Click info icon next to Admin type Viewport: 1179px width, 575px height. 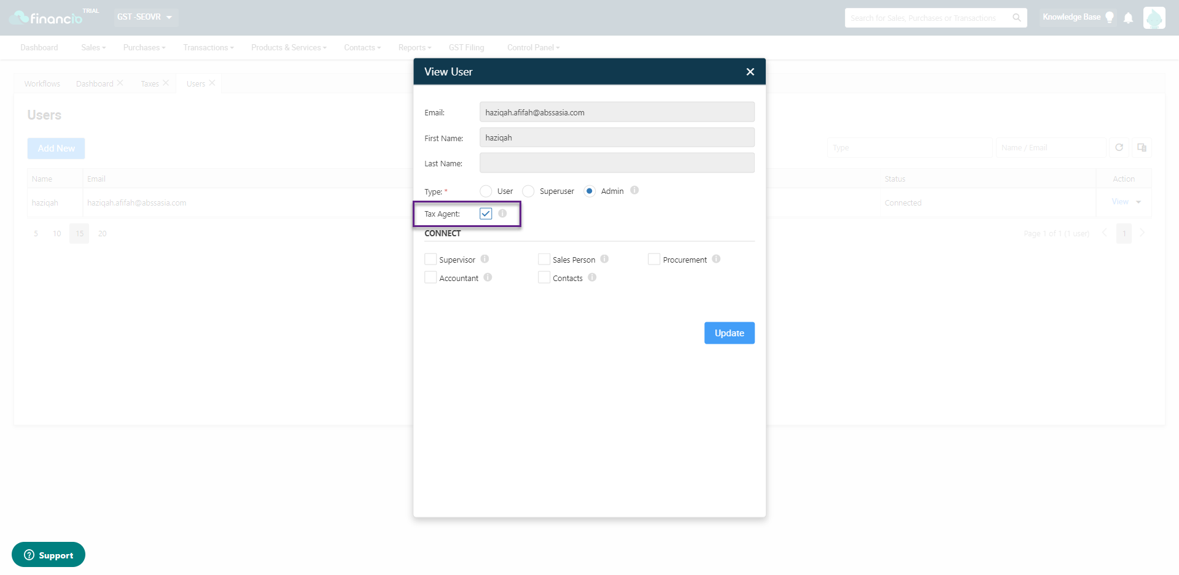click(x=634, y=190)
